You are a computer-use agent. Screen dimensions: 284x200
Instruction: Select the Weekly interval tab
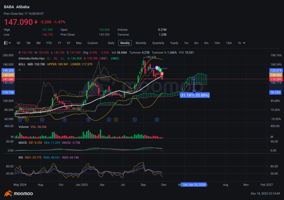coord(125,43)
